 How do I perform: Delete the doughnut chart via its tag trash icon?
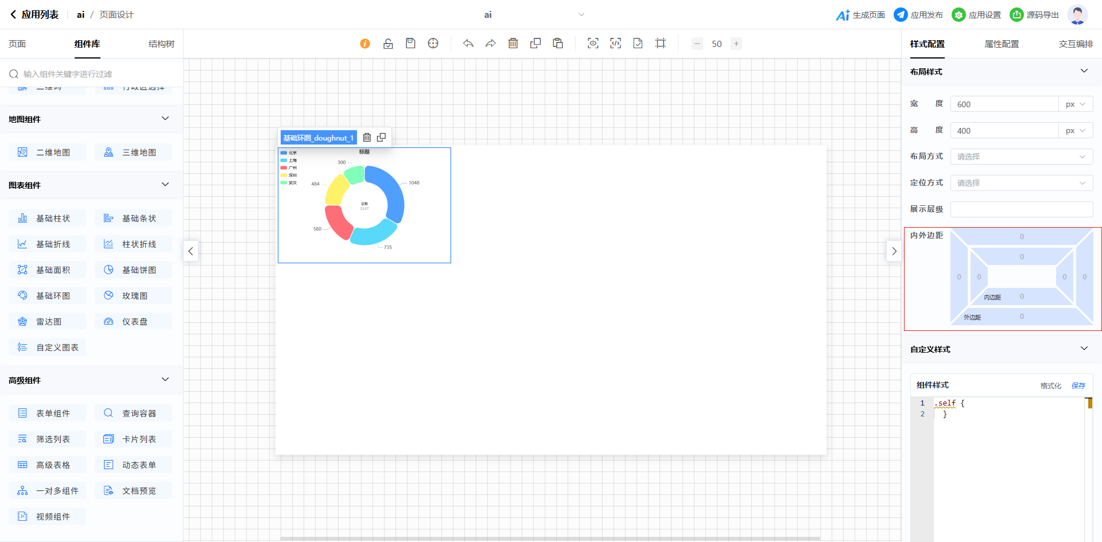367,138
